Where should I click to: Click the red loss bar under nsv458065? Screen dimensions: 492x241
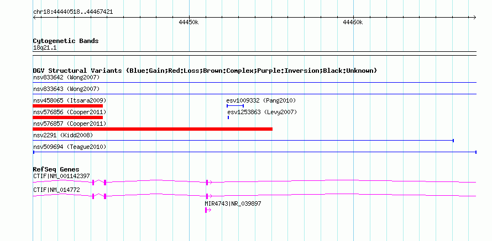tap(68, 106)
